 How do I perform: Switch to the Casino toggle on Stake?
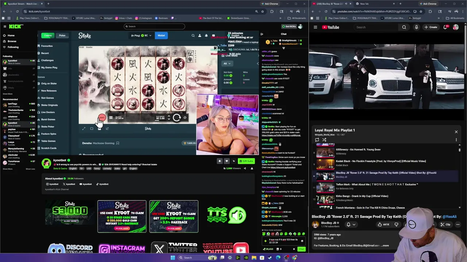point(48,35)
